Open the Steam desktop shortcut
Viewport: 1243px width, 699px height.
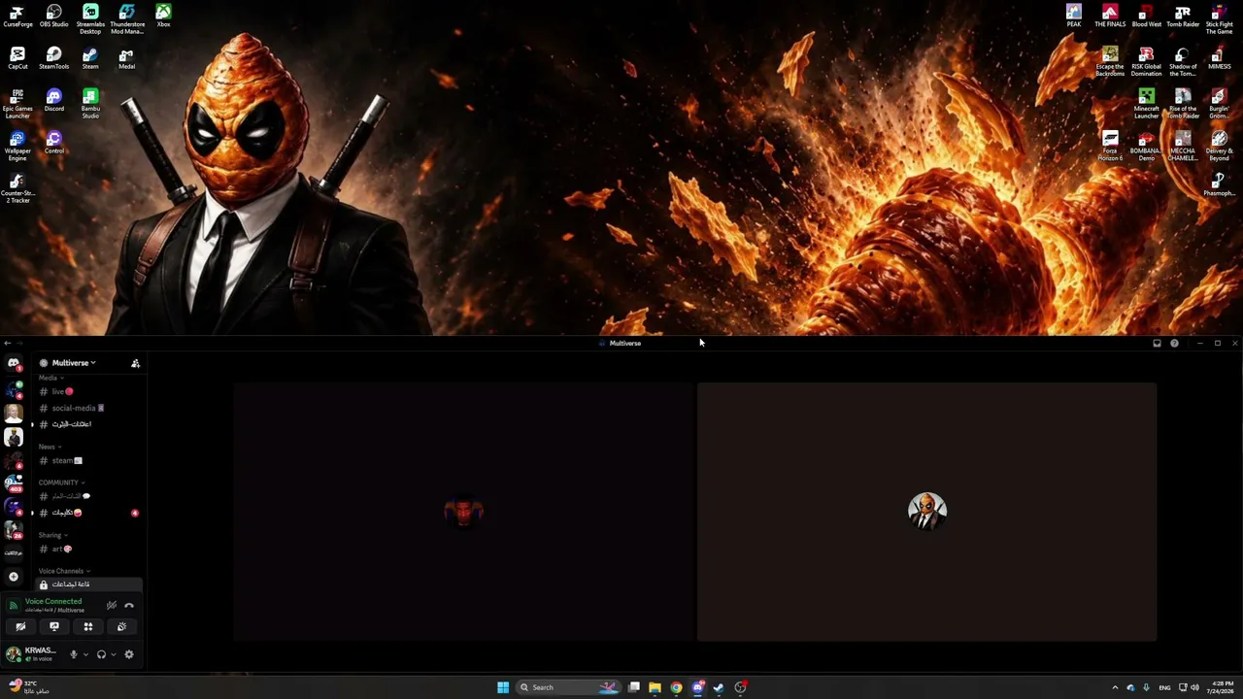[x=90, y=58]
